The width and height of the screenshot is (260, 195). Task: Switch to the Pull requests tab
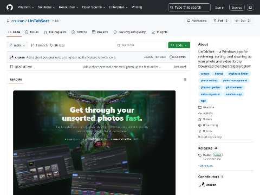[55, 32]
